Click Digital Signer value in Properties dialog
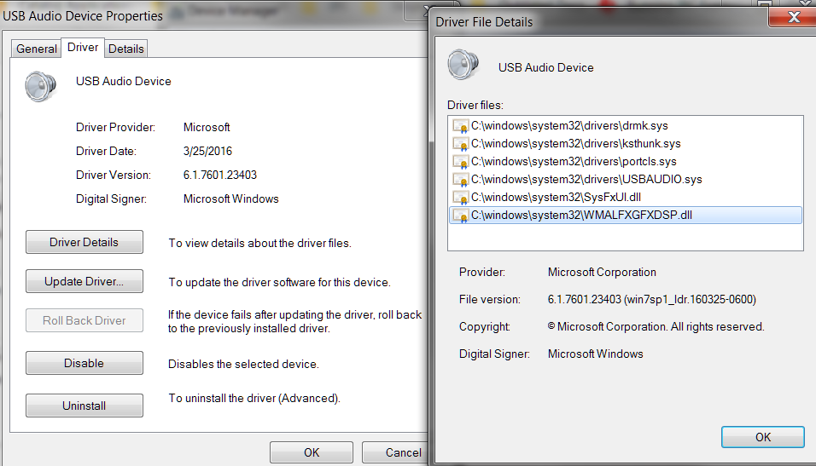This screenshot has height=466, width=816. click(x=231, y=199)
